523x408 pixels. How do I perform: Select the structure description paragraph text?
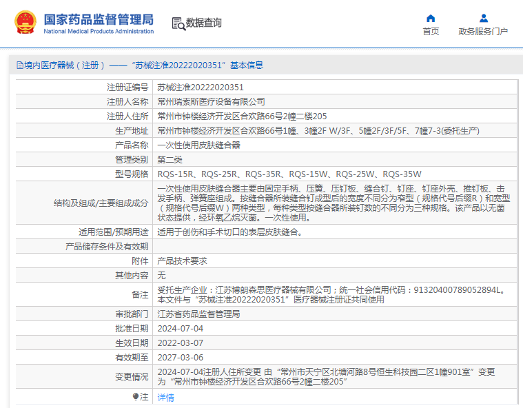point(334,203)
